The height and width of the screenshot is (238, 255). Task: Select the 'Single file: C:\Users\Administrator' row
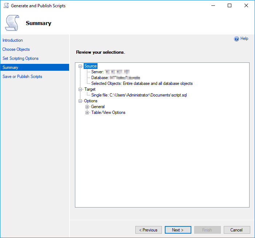click(x=139, y=95)
